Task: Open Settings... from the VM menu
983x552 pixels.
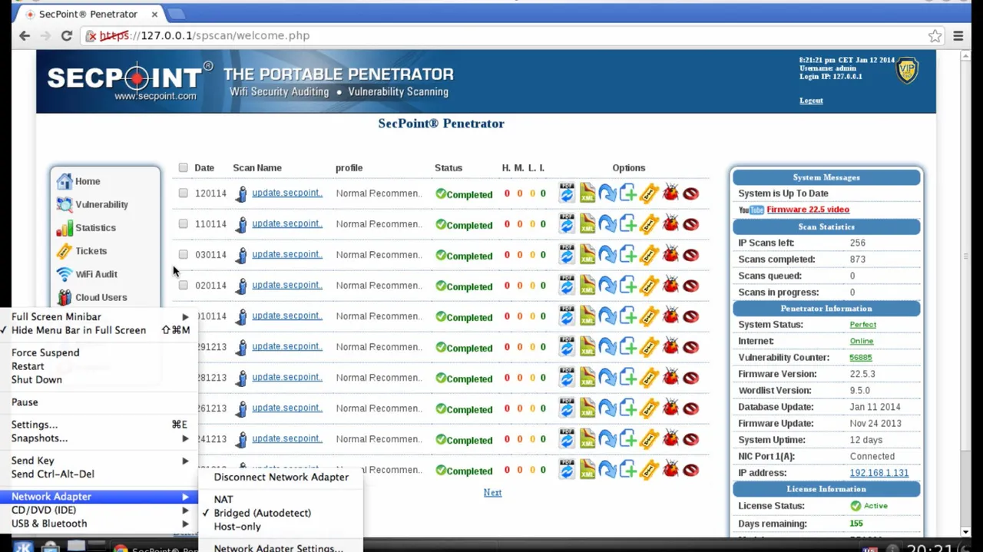Action: click(98, 425)
